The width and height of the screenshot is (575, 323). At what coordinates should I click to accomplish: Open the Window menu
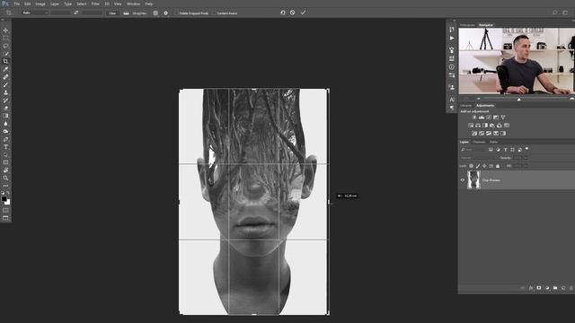[133, 4]
